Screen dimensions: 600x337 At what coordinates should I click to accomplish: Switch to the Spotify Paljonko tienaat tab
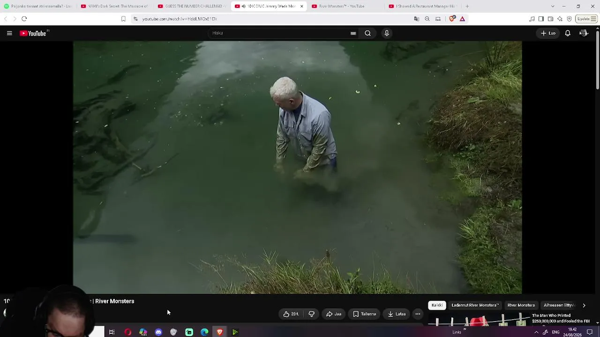pyautogui.click(x=37, y=6)
